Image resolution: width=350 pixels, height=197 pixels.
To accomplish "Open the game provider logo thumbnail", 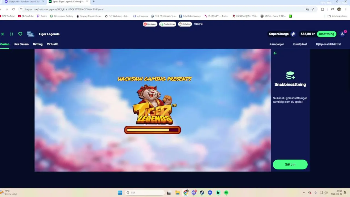I will point(30,34).
